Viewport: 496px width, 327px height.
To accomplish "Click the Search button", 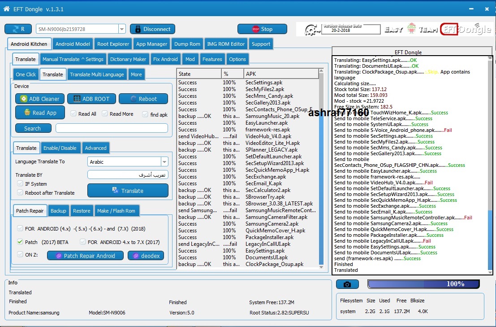I will [33, 128].
